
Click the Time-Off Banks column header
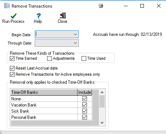[x=44, y=92]
